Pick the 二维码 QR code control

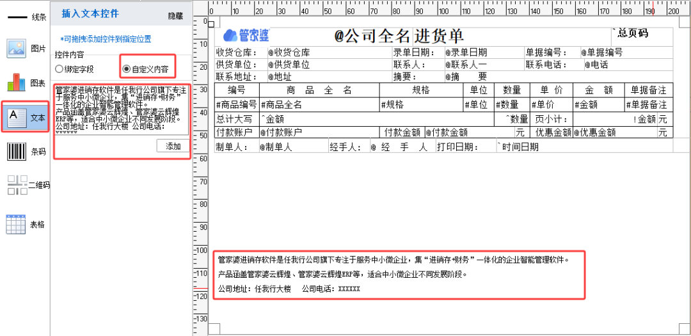(28, 186)
